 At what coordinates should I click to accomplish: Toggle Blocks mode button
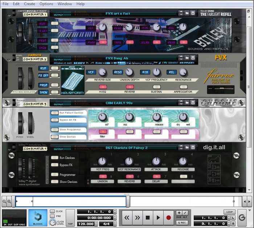click(38, 217)
